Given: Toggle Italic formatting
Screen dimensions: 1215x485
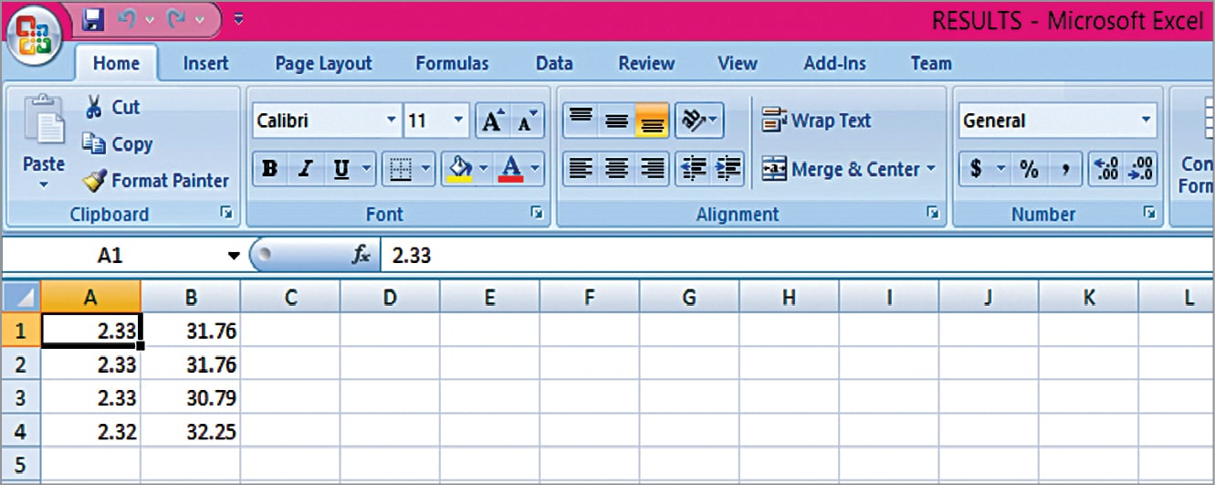Looking at the screenshot, I should (306, 169).
